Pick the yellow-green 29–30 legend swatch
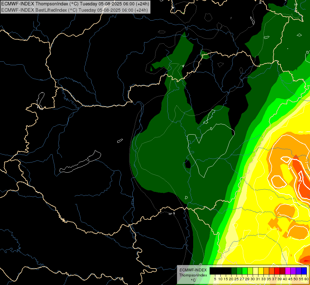Screen dimensions: 310x285 (x=250, y=271)
